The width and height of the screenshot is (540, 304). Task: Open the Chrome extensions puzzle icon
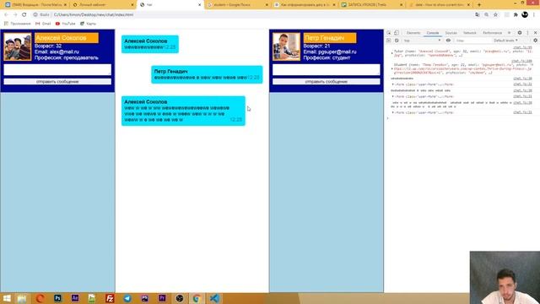click(x=516, y=15)
